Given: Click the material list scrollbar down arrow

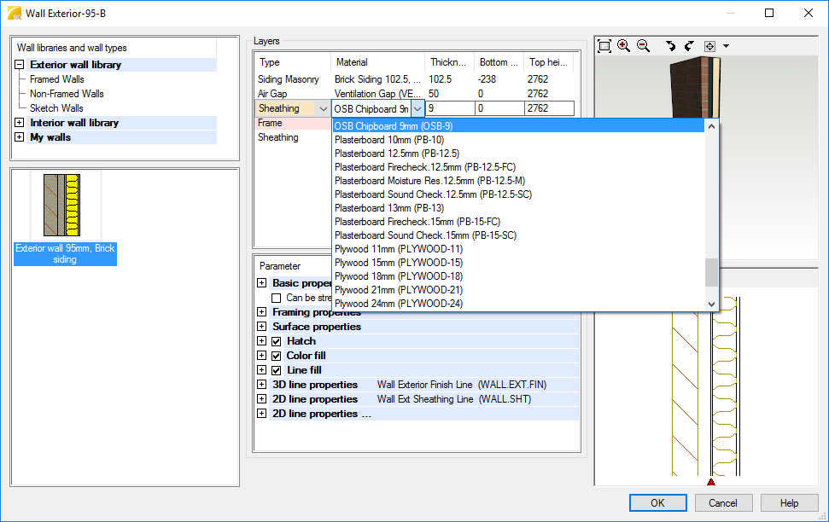Looking at the screenshot, I should (712, 304).
